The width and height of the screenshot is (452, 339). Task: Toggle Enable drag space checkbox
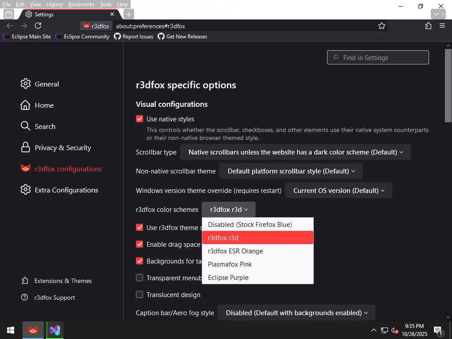point(139,244)
